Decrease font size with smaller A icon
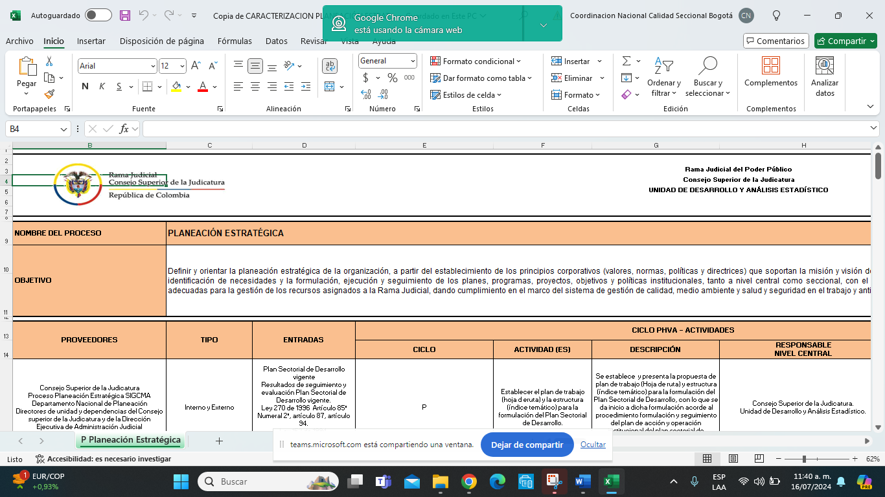 (x=213, y=66)
